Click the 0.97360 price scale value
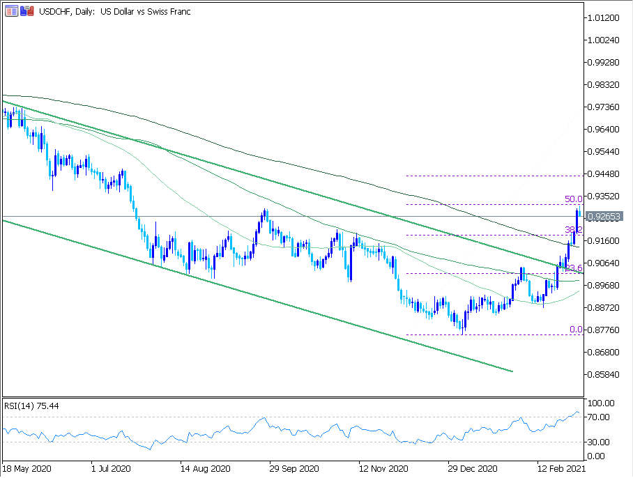The width and height of the screenshot is (633, 478). tap(604, 107)
